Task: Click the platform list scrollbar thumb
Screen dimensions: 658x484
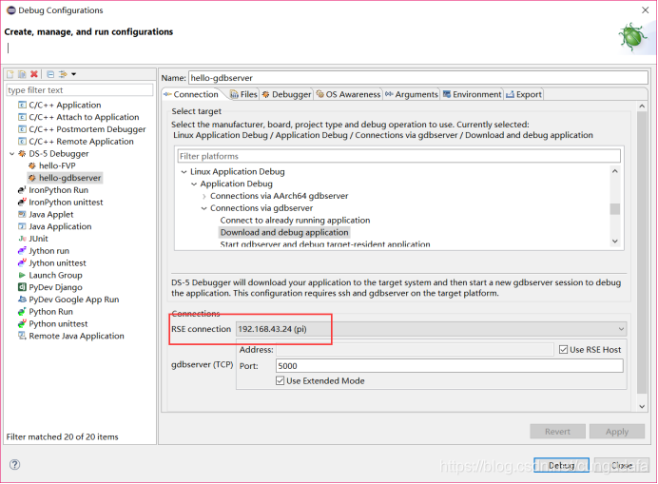Action: pos(615,208)
